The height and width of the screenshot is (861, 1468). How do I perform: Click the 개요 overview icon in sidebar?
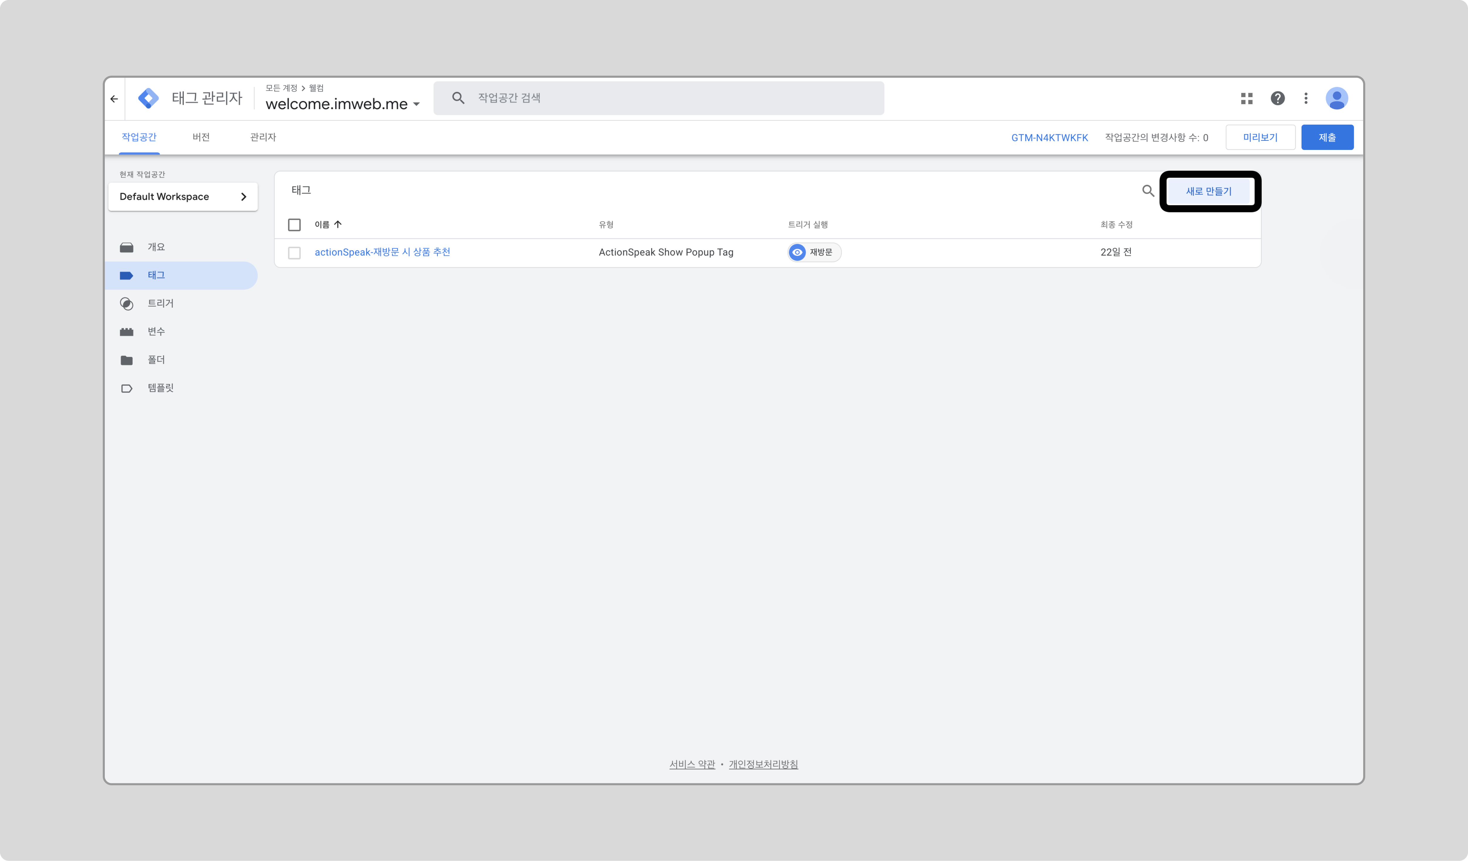click(127, 247)
